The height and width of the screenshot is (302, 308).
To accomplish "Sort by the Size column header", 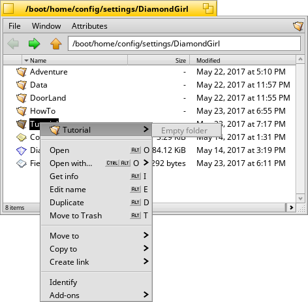I will click(159, 60).
